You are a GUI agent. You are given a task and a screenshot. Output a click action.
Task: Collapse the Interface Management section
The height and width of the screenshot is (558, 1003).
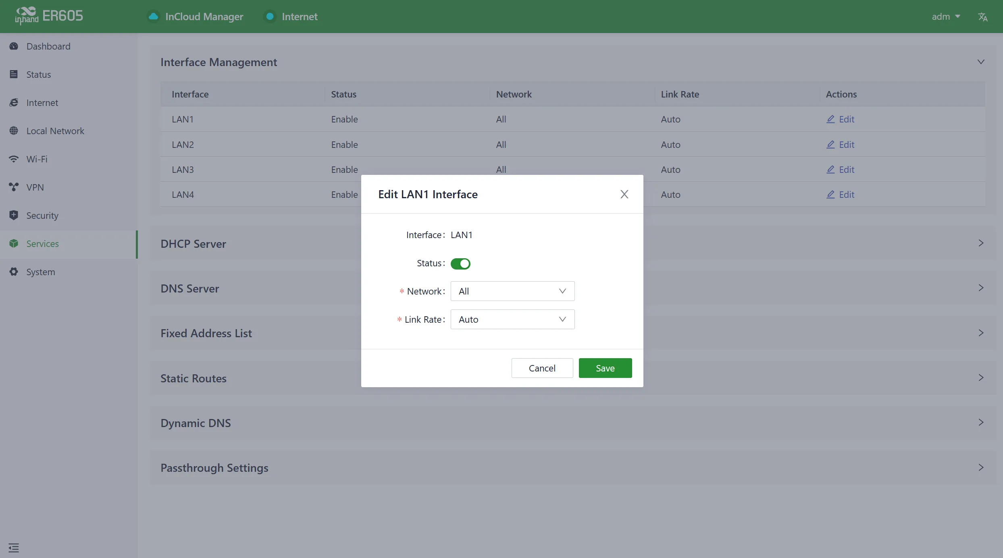point(981,62)
